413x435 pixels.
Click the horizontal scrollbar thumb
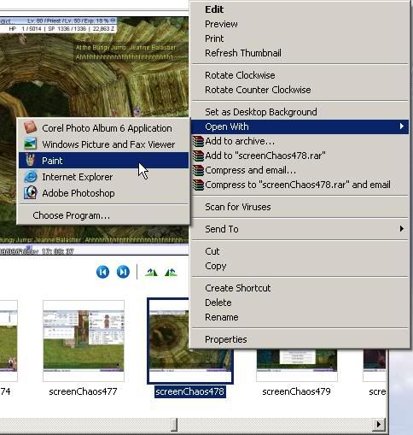(x=173, y=425)
